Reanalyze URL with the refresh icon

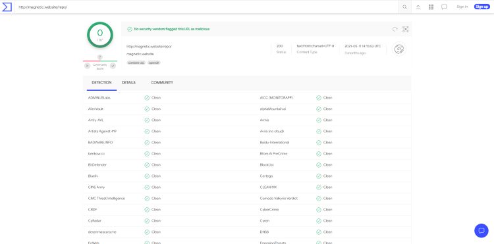coord(395,29)
